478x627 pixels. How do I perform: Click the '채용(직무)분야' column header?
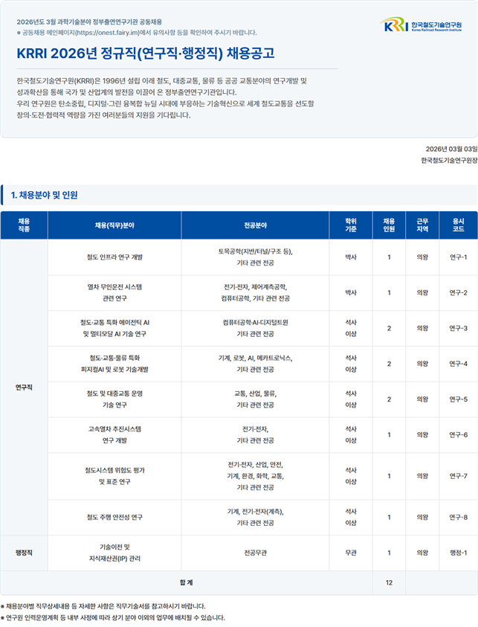coord(114,225)
